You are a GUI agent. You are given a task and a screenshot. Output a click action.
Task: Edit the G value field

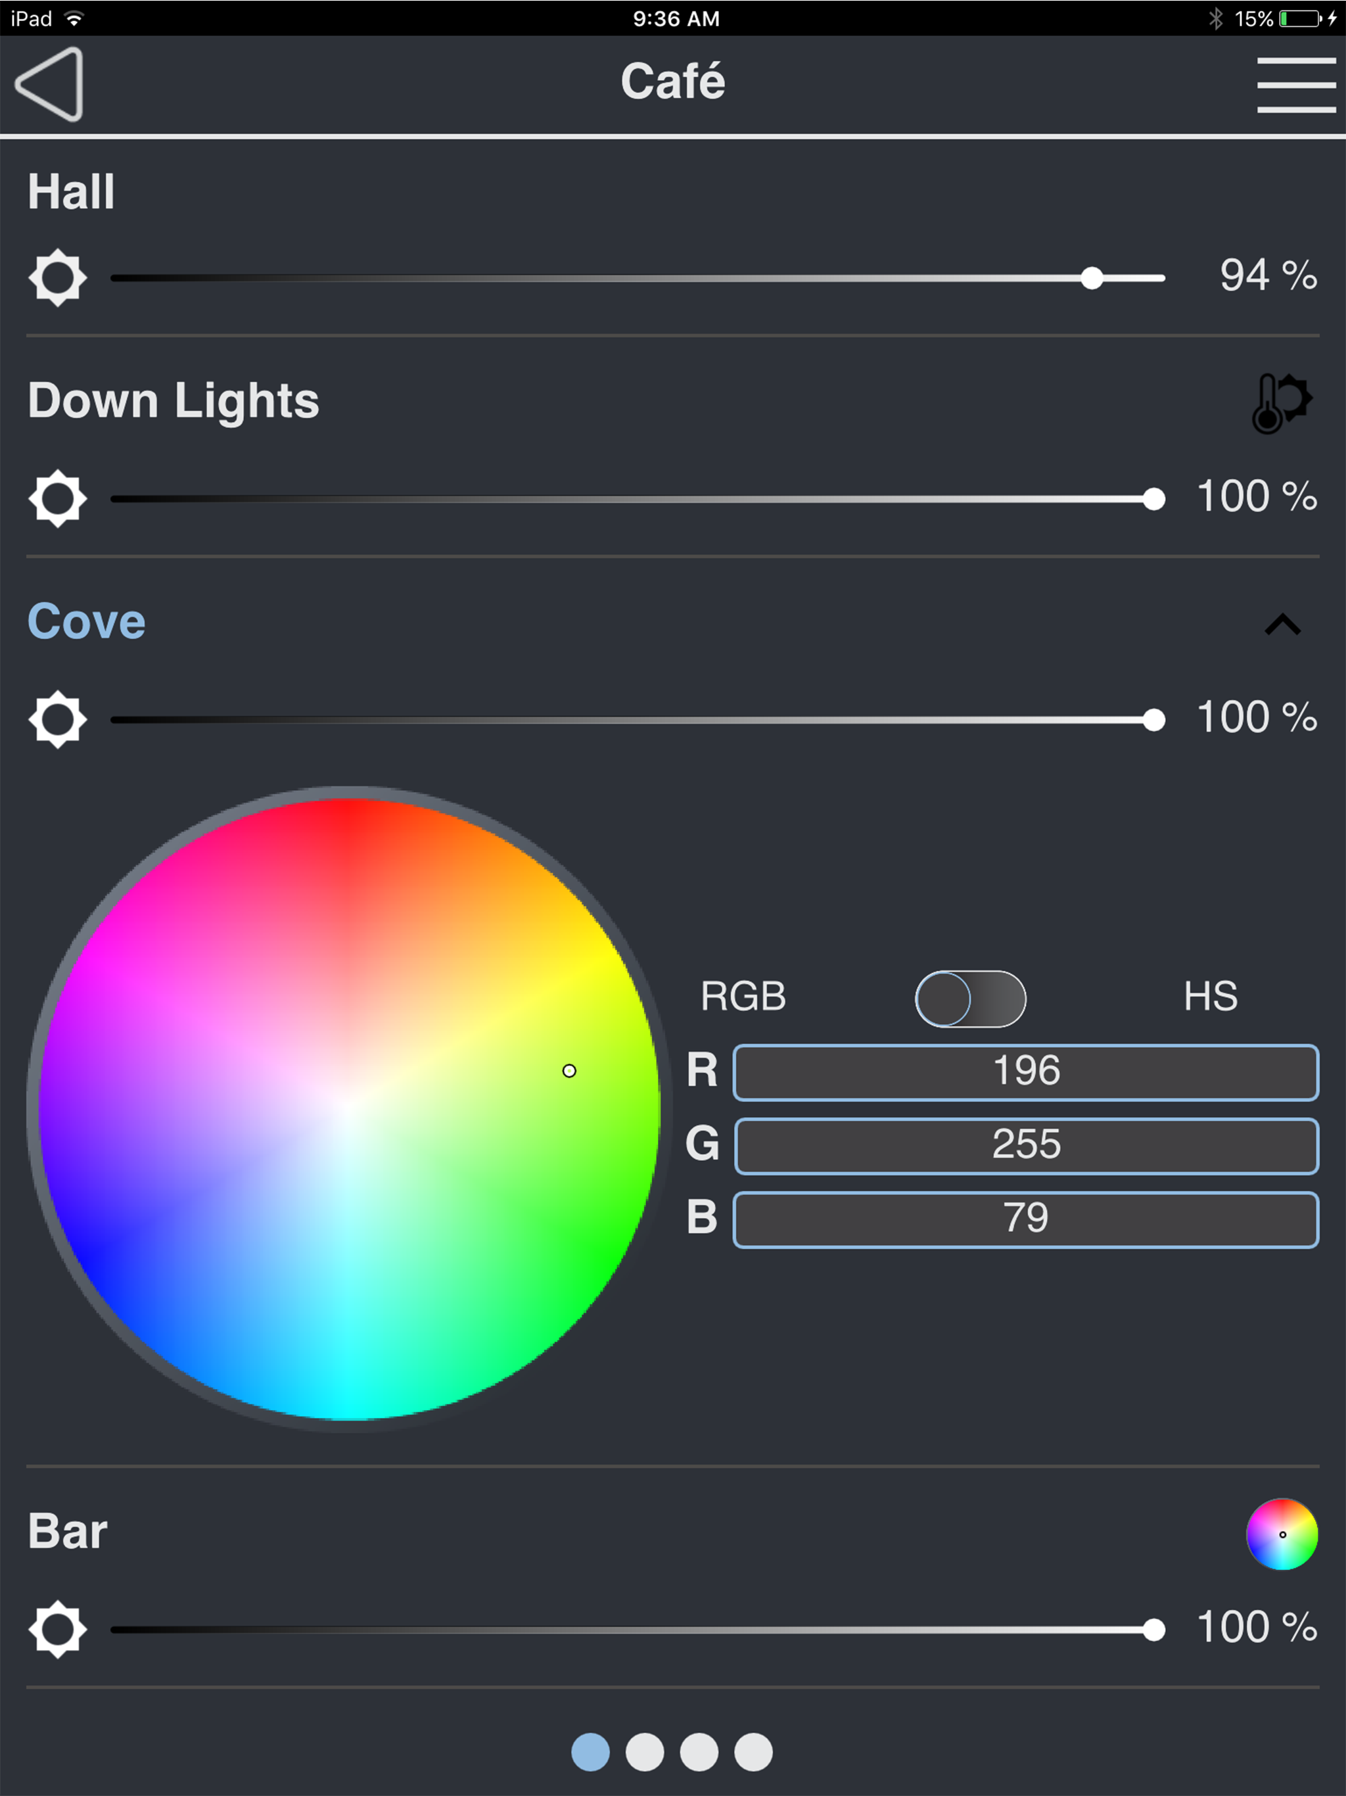[x=1025, y=1146]
